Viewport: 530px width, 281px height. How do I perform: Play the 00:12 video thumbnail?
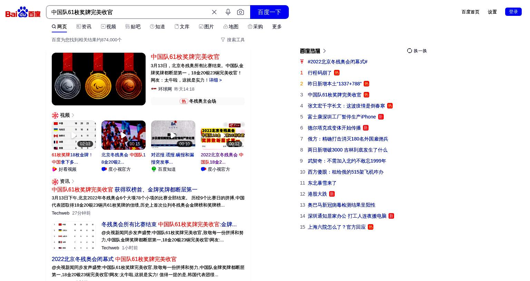pyautogui.click(x=223, y=135)
